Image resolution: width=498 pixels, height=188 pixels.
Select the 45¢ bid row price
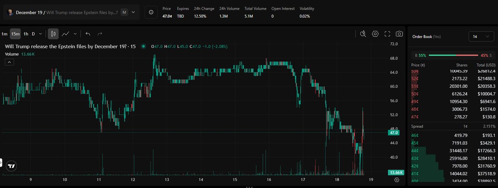click(415, 143)
